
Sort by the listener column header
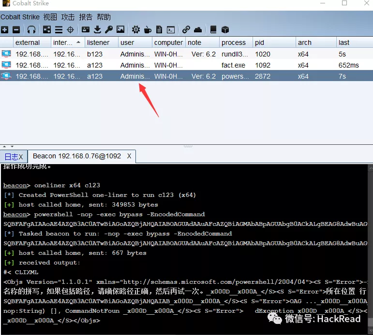click(101, 42)
